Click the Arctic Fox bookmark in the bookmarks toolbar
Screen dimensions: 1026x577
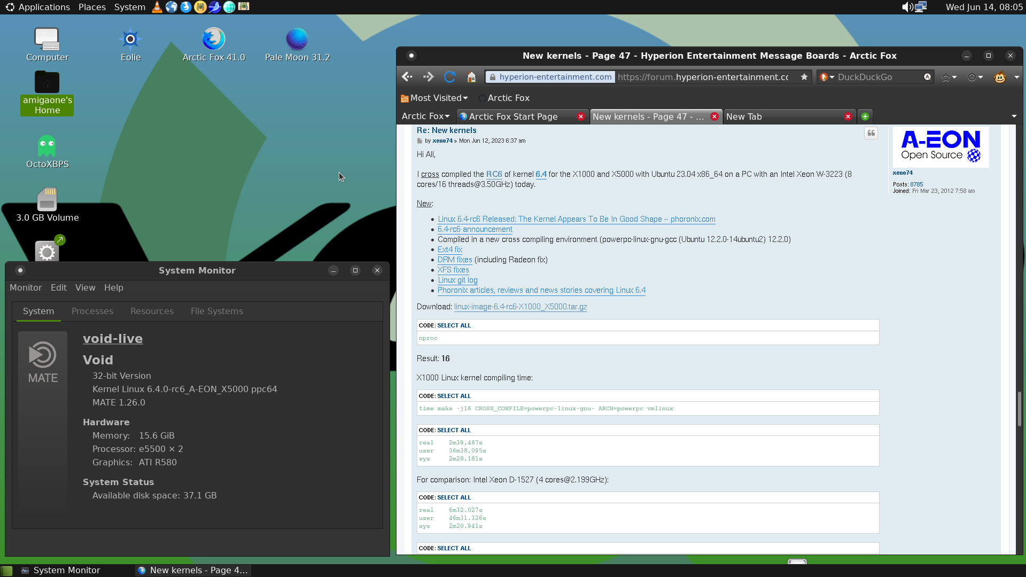(503, 98)
